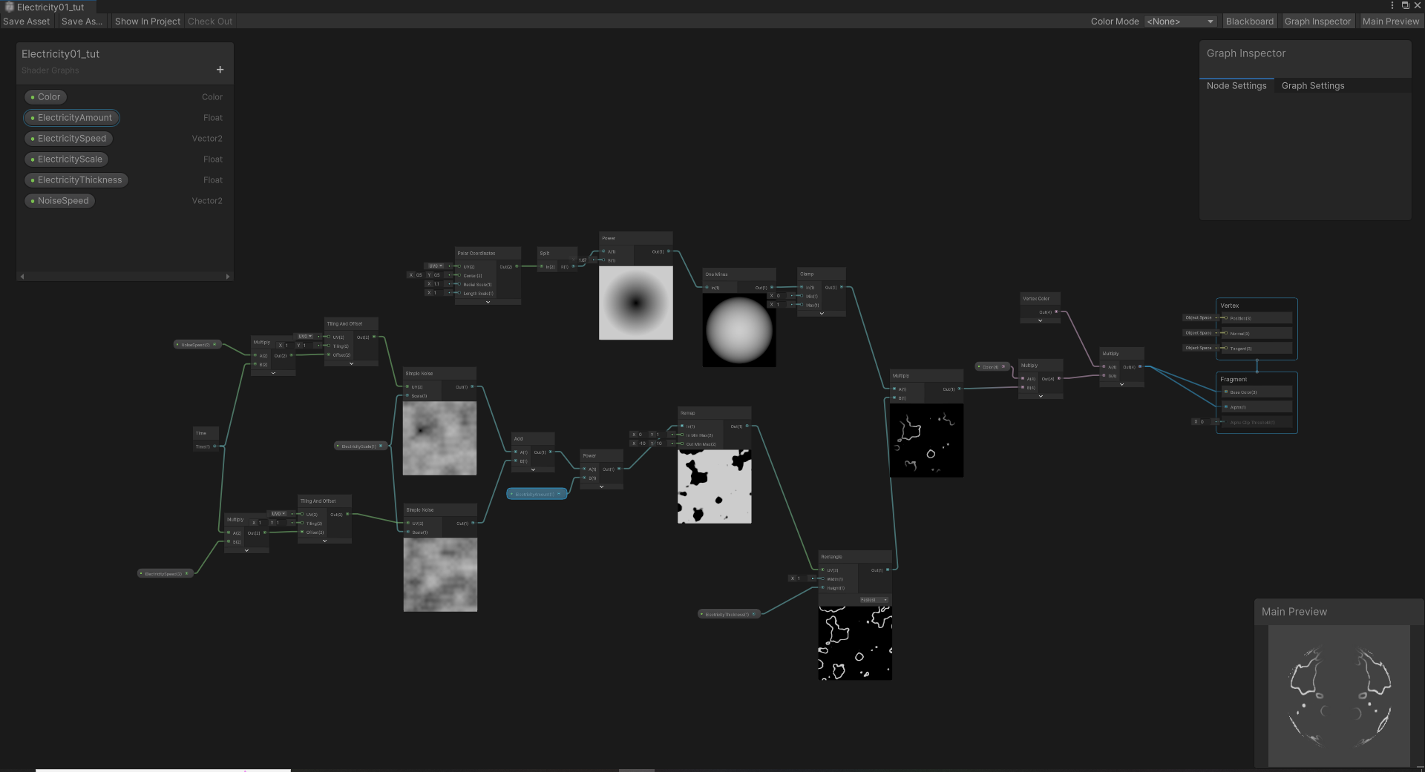Select the ElectricityThickness(1) property node in graph
This screenshot has height=772, width=1425.
click(x=729, y=614)
